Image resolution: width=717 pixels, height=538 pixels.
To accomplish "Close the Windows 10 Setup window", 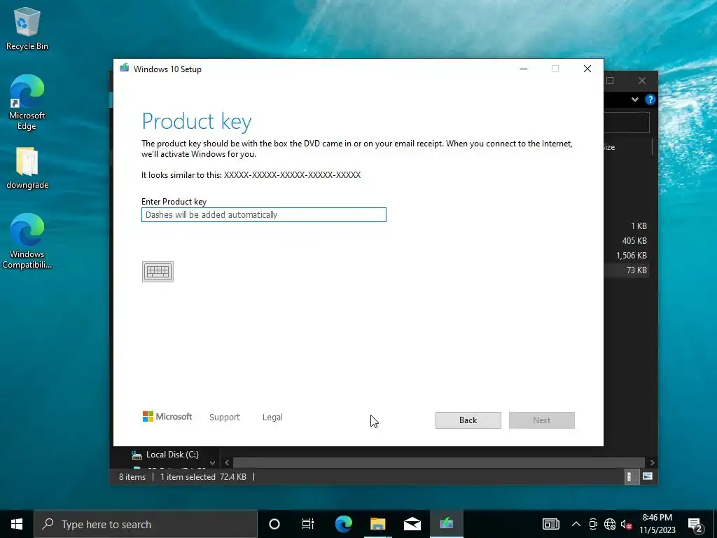I will point(587,69).
